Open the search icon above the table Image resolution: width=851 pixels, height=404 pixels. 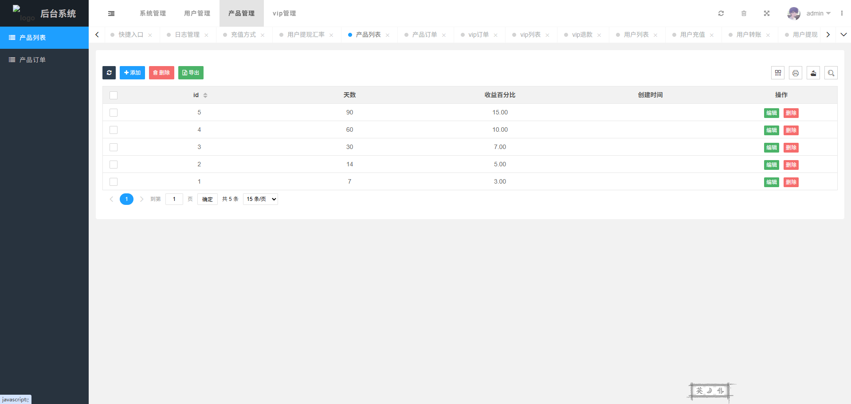(831, 73)
